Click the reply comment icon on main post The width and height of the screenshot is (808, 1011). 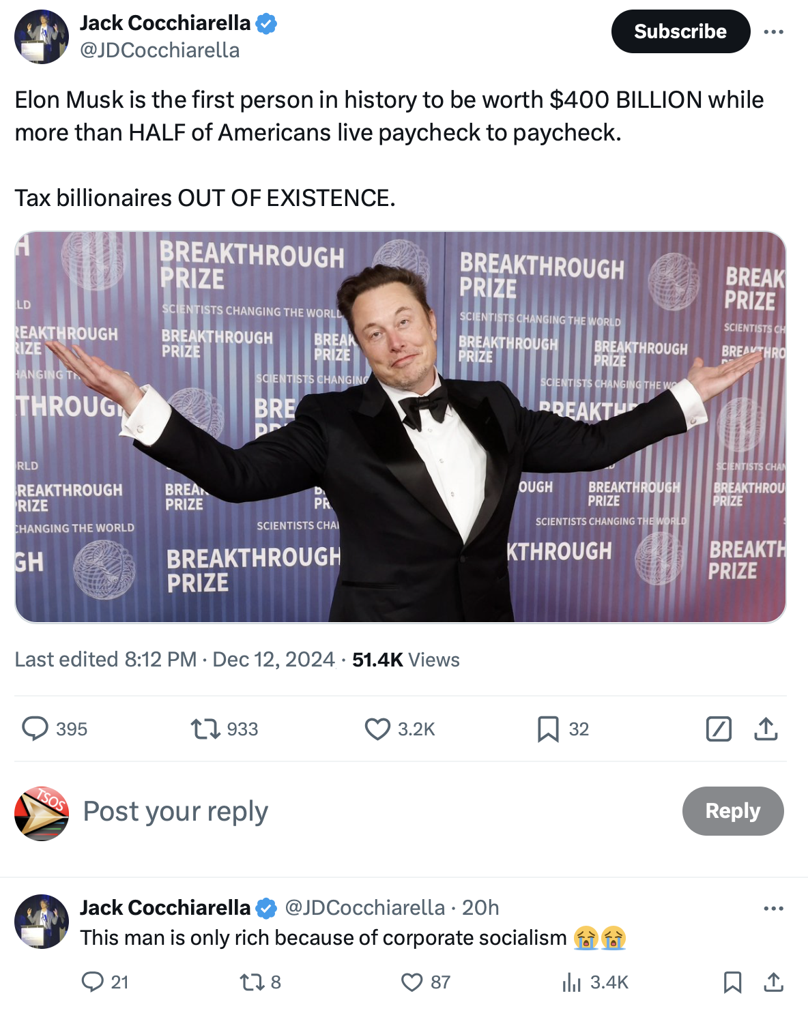(x=35, y=729)
